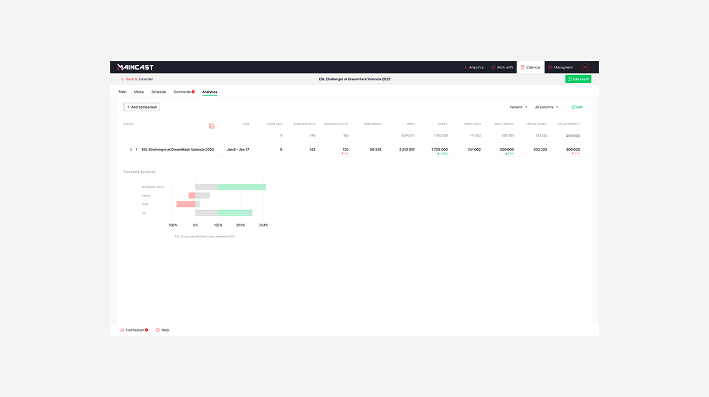Viewport: 709px width, 397px height.
Task: Switch to the Schedule tab
Action: [158, 92]
